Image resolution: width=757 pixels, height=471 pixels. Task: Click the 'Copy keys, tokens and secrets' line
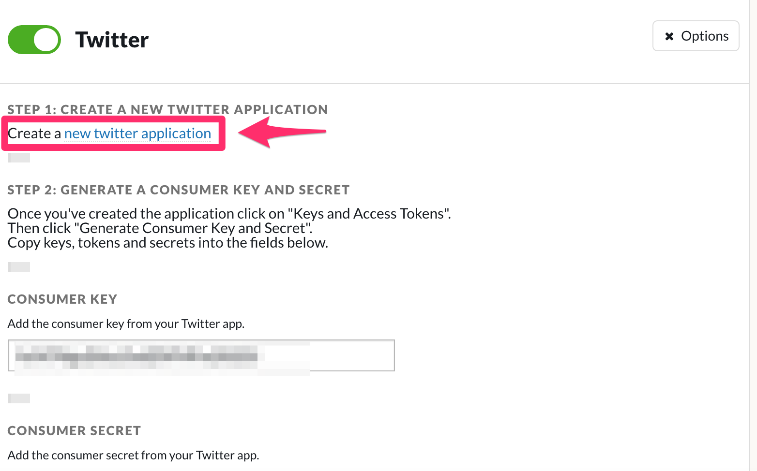167,242
